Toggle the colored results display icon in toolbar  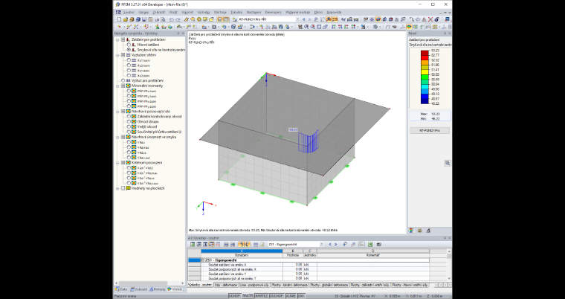(410, 27)
